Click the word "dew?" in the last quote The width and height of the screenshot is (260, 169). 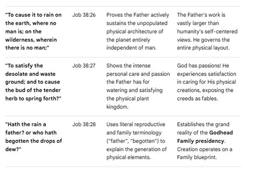coord(13,149)
